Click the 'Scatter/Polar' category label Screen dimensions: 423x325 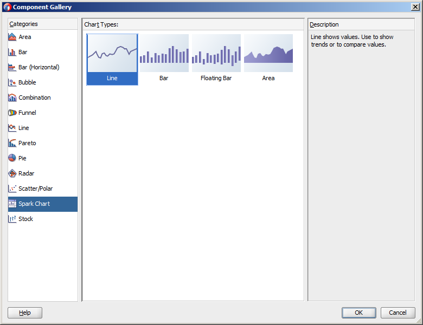[x=36, y=188]
